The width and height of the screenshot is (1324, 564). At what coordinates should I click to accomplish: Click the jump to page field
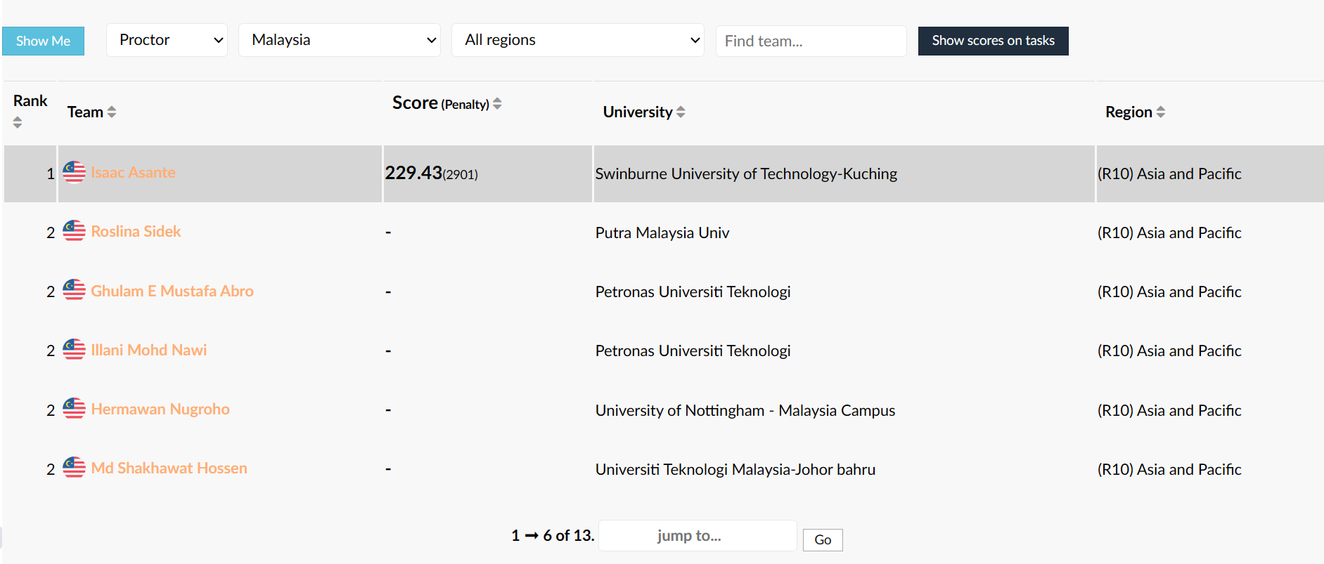pos(698,536)
